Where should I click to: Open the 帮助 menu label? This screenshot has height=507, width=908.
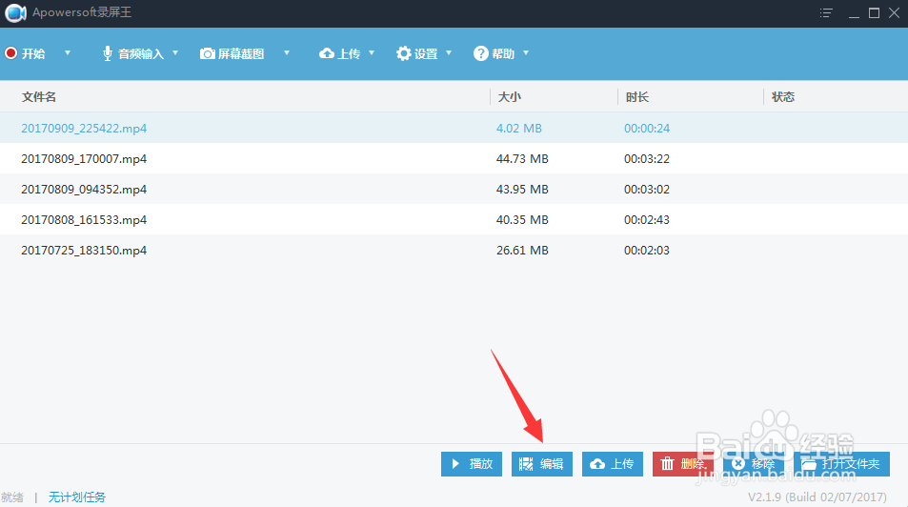[503, 54]
